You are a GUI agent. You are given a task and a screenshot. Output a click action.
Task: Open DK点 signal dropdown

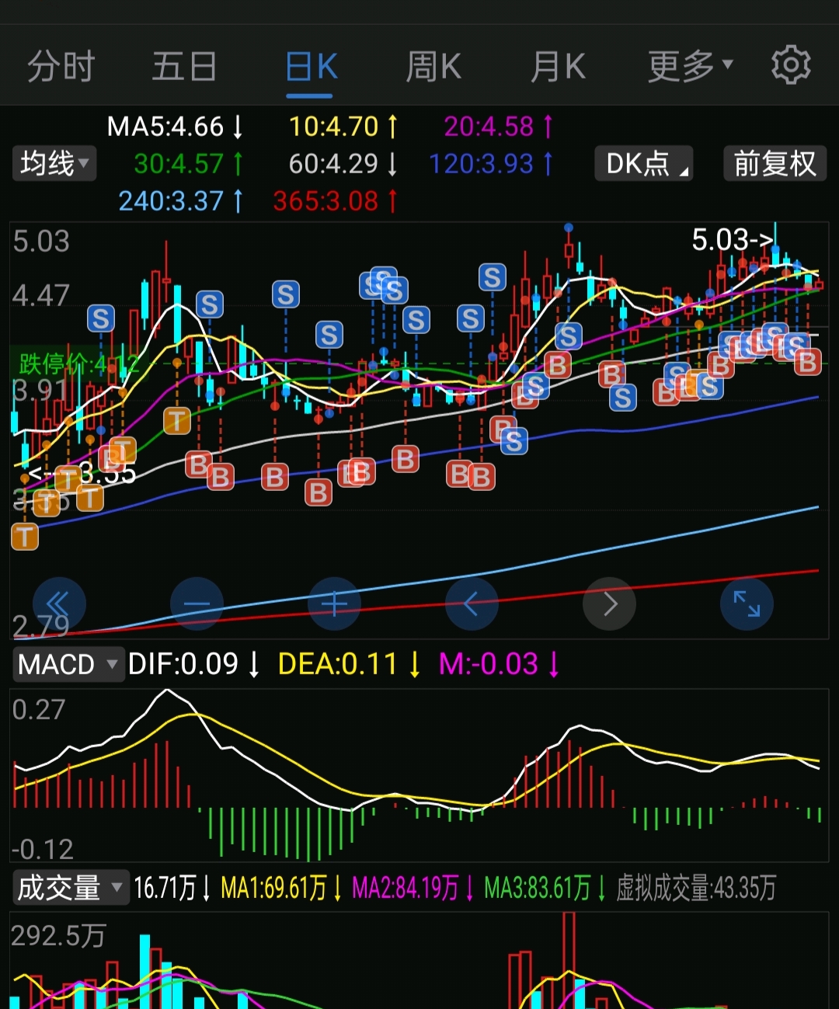point(644,163)
